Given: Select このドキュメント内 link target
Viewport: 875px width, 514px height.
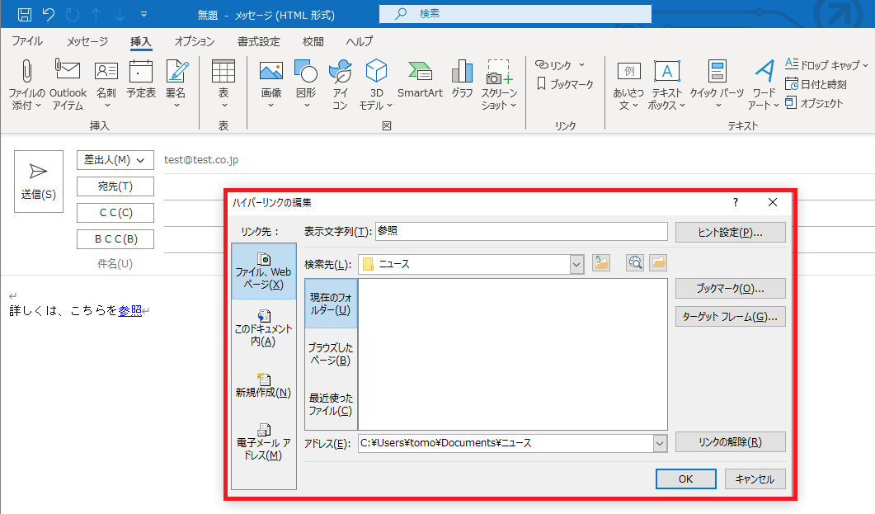Looking at the screenshot, I should 264,327.
